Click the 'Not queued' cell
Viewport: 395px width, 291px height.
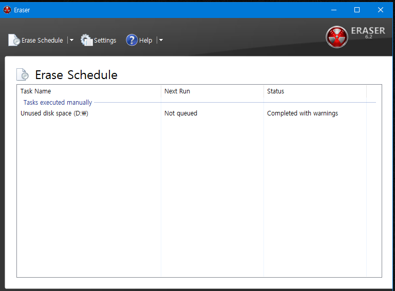point(181,113)
